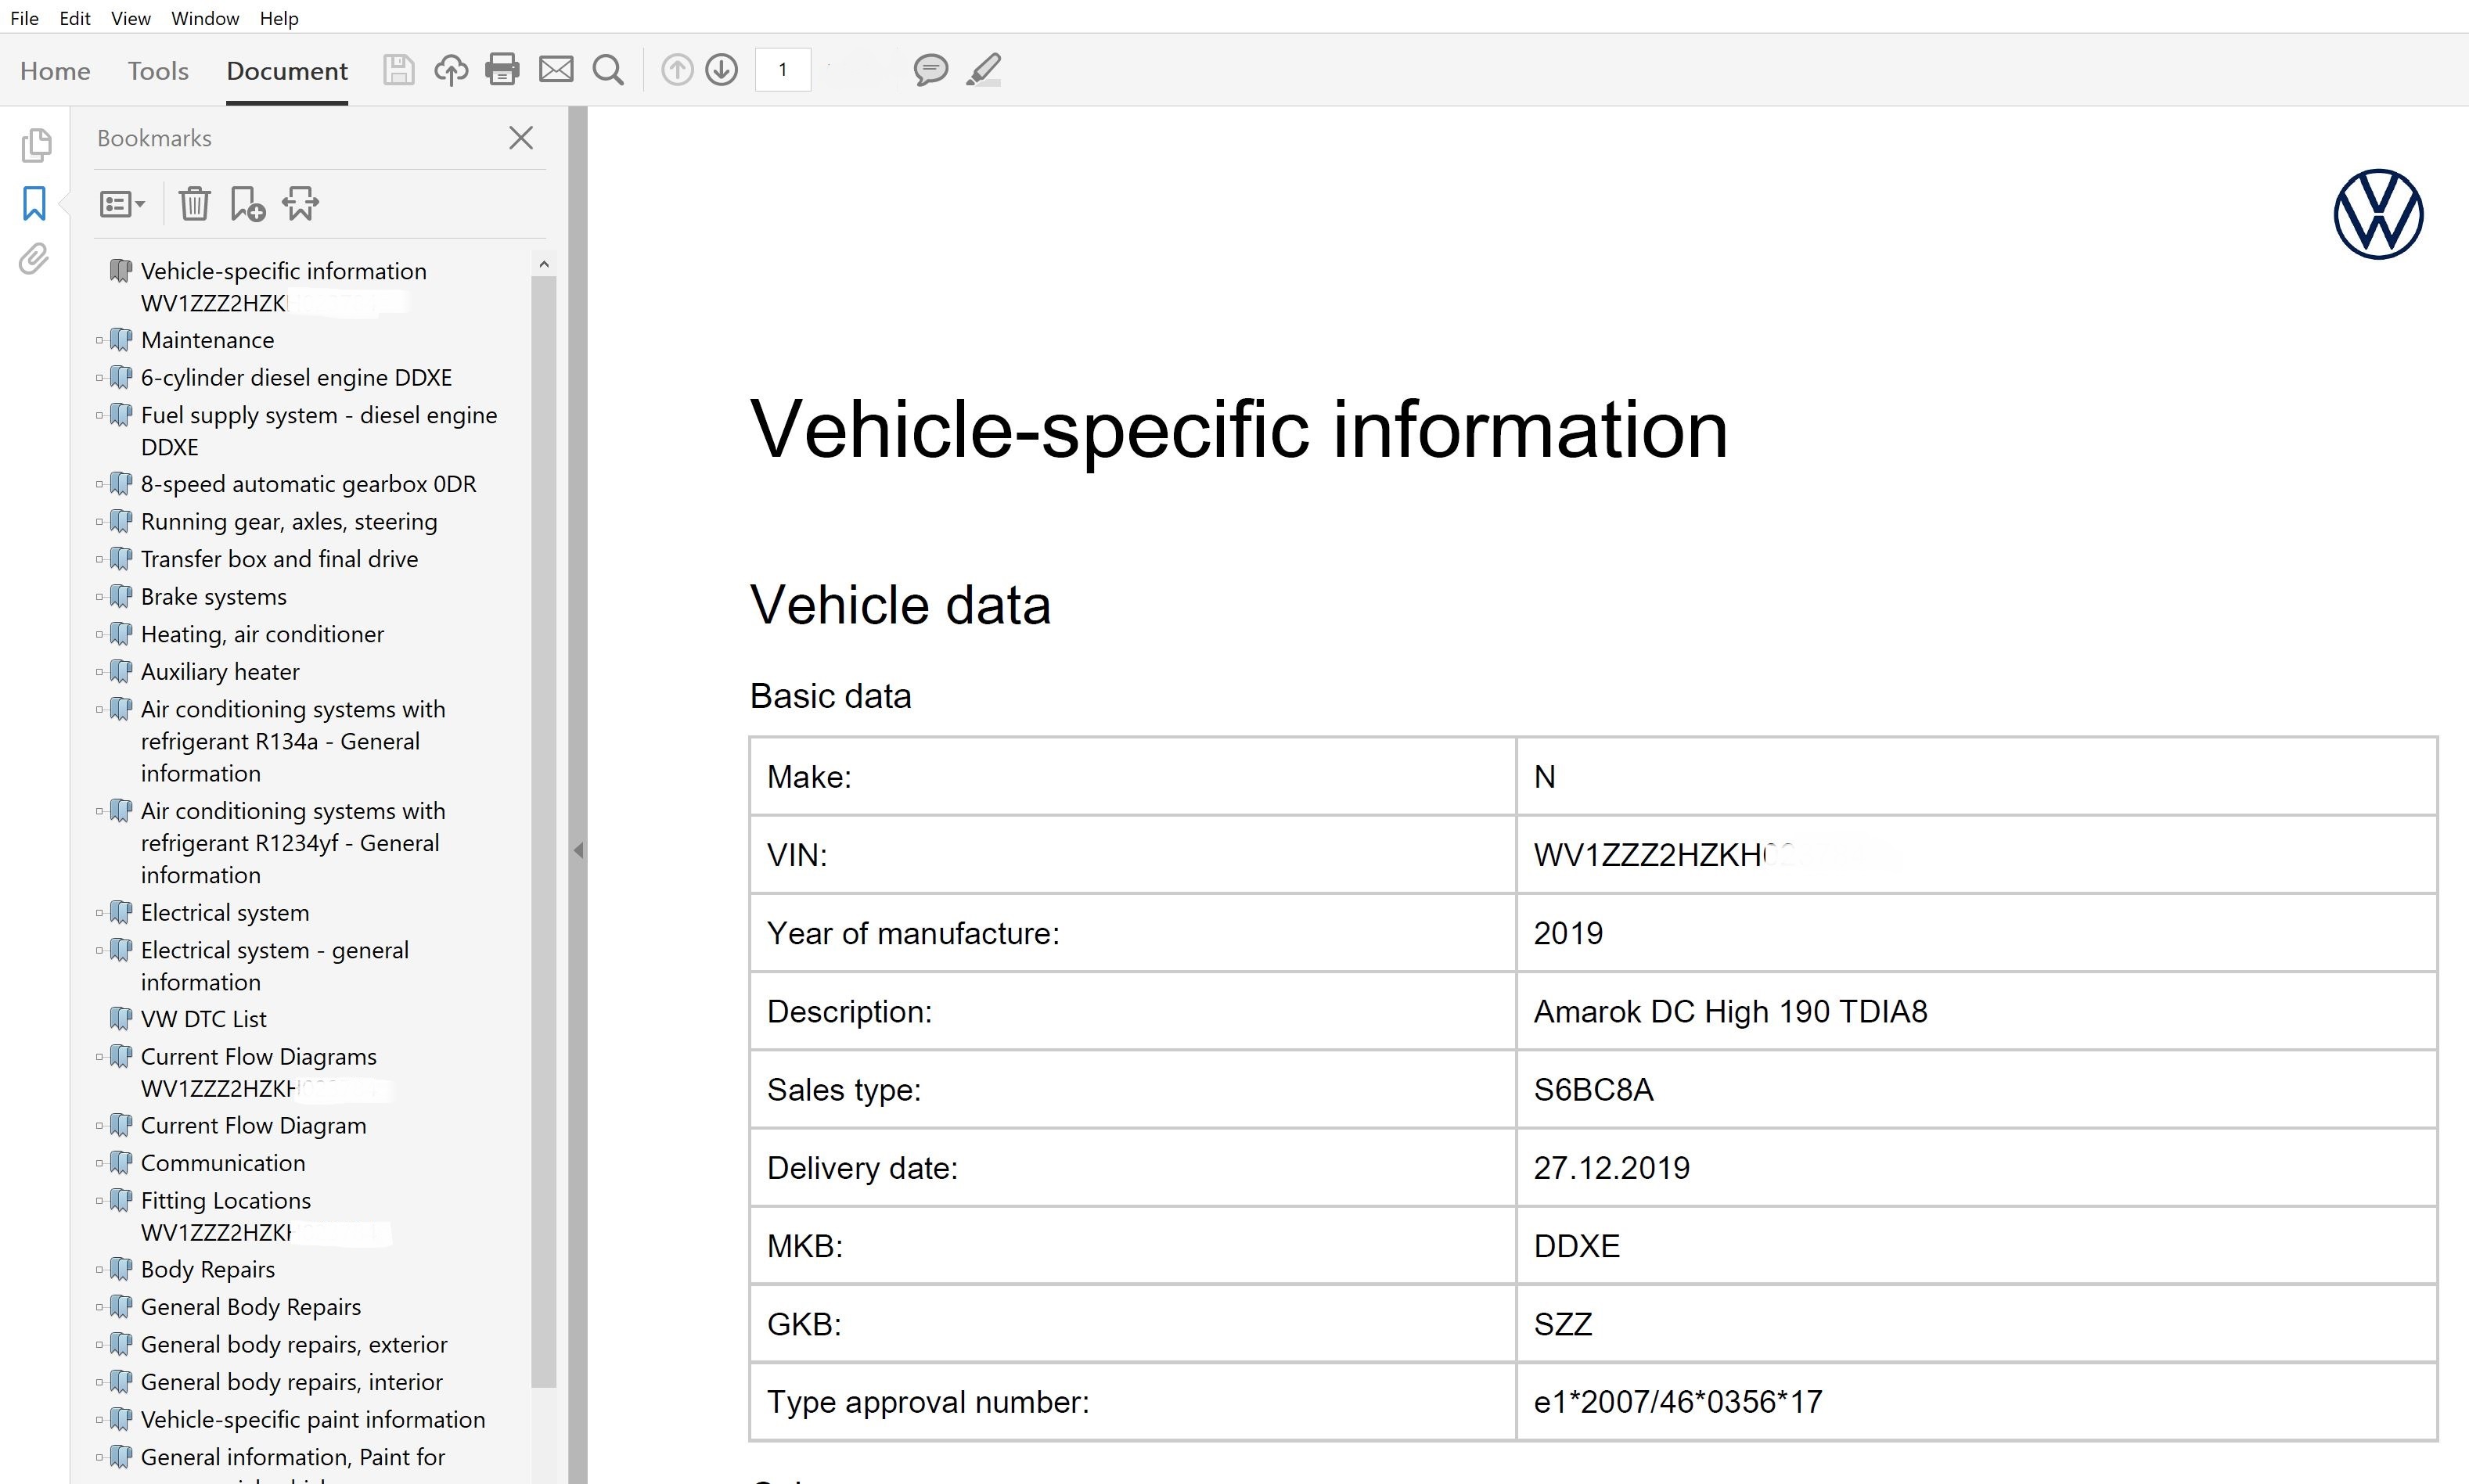This screenshot has width=2469, height=1484.
Task: Print the document via printer icon
Action: tap(502, 70)
